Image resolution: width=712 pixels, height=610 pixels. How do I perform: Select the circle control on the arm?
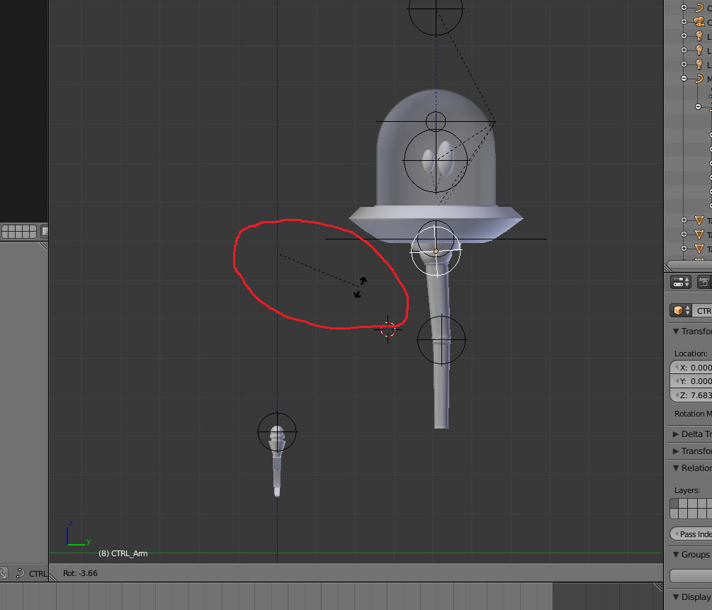point(441,340)
